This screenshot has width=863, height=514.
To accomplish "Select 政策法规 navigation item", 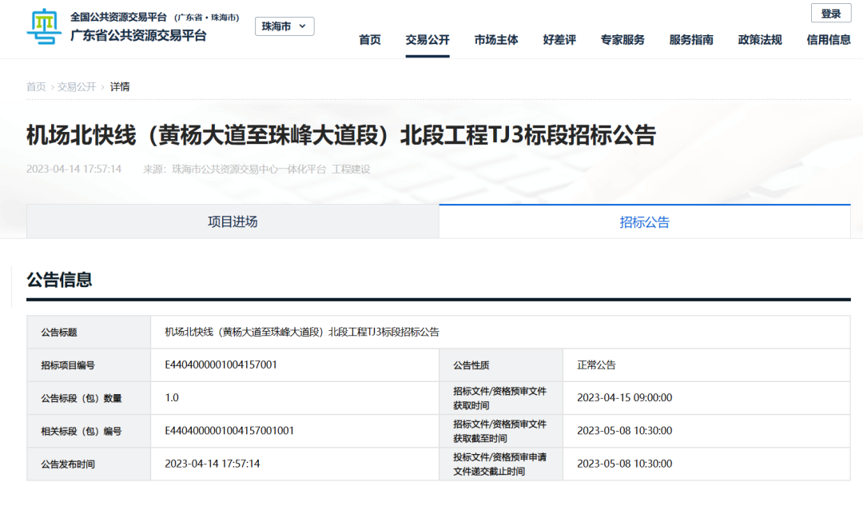I will point(760,40).
